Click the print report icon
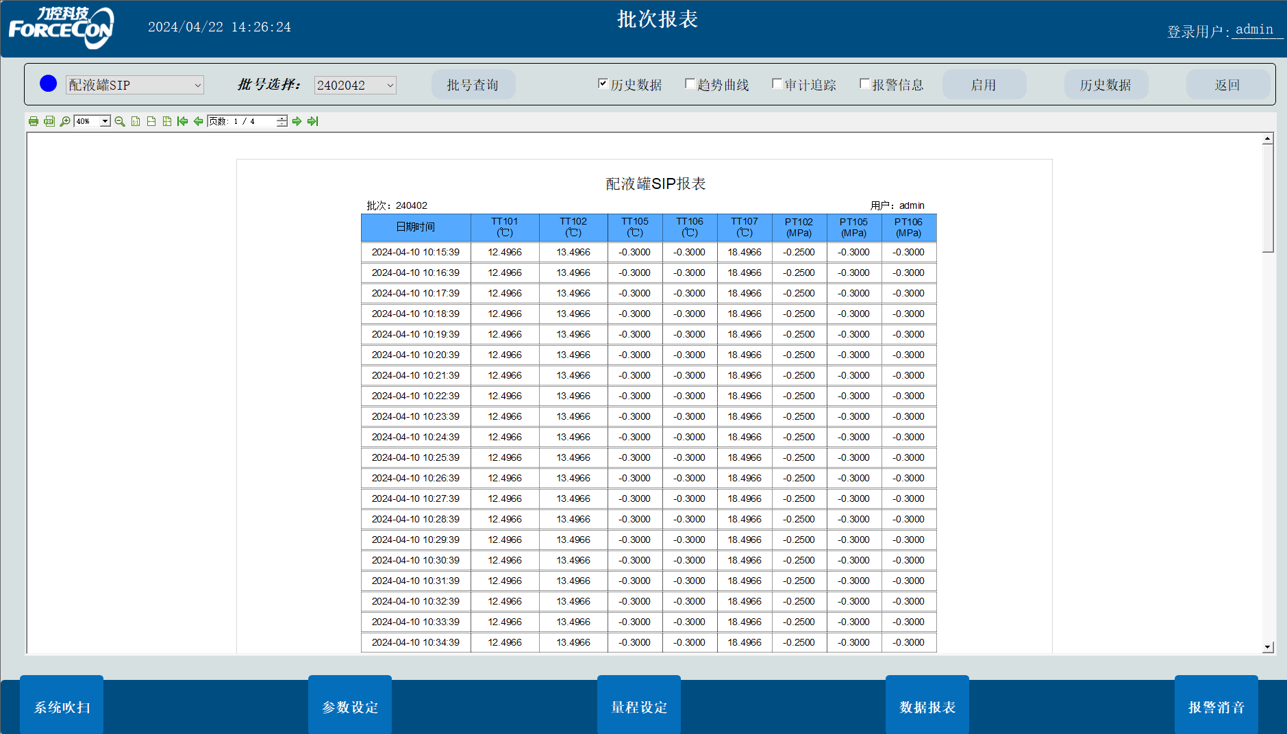This screenshot has width=1287, height=734. click(34, 121)
